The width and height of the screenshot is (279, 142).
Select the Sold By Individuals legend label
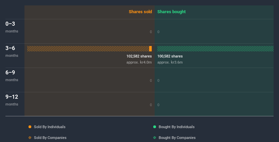tap(50, 127)
